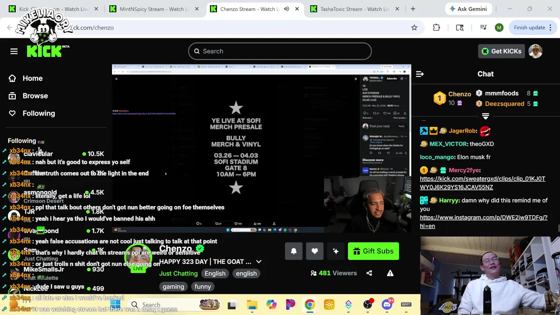560x315 pixels.
Task: Click the capitalized English tag
Action: click(215, 273)
